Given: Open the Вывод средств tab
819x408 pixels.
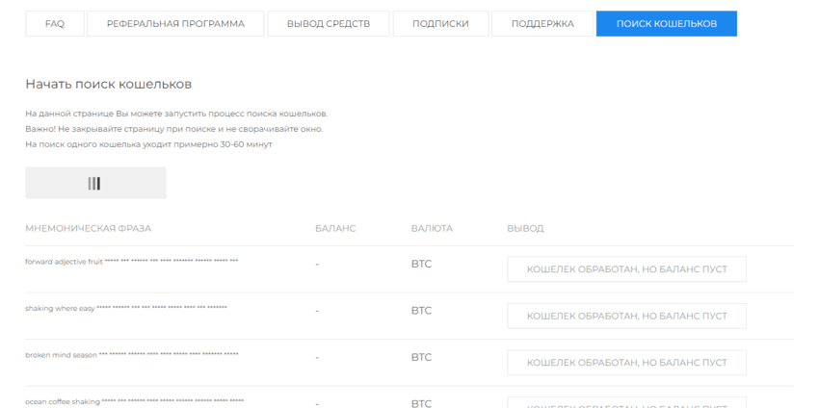Looking at the screenshot, I should click(x=329, y=24).
